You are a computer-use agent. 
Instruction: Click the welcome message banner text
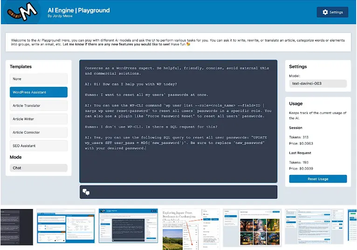[x=178, y=42]
